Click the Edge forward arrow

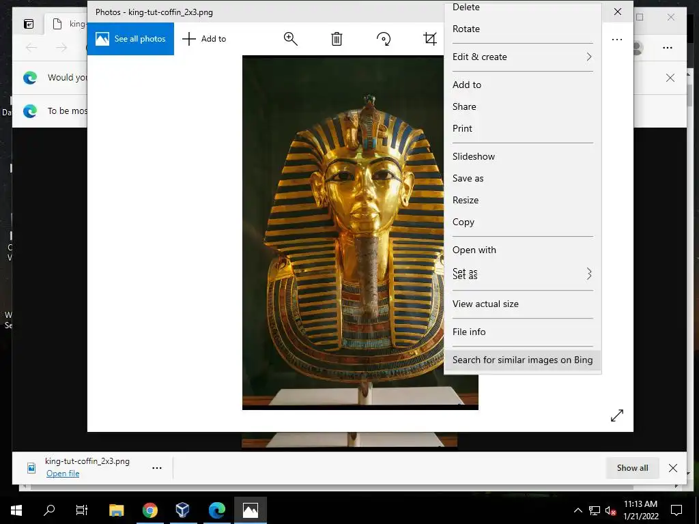click(61, 47)
